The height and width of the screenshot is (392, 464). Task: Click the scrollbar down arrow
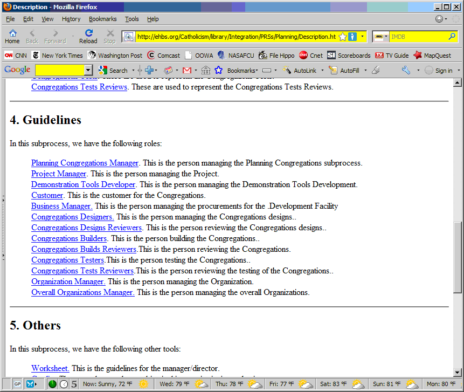point(458,373)
